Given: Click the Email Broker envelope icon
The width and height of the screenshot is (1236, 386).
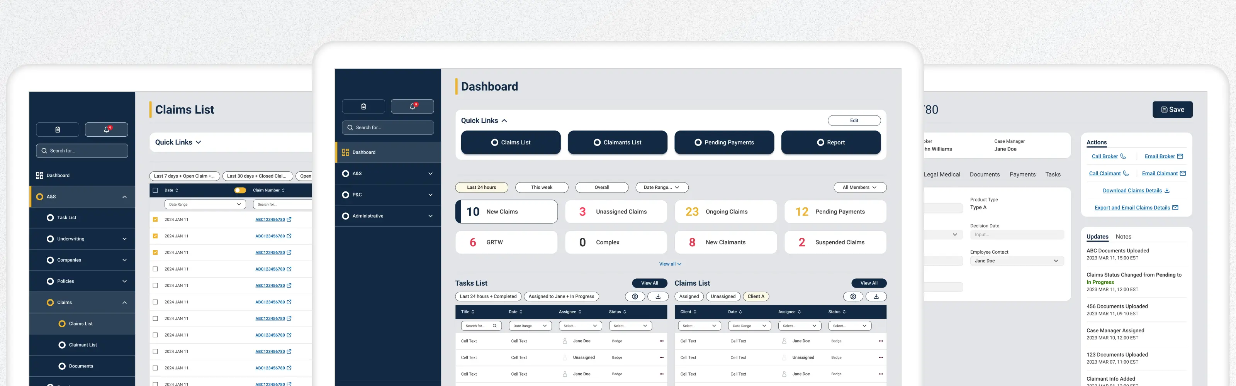Looking at the screenshot, I should pos(1180,156).
